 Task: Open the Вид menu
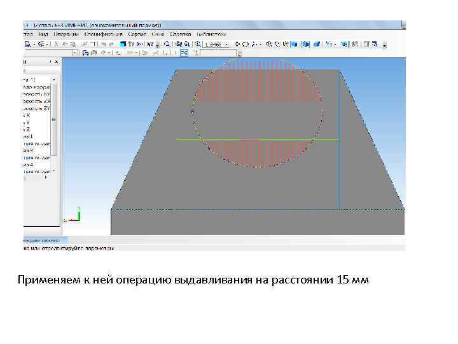click(x=43, y=34)
